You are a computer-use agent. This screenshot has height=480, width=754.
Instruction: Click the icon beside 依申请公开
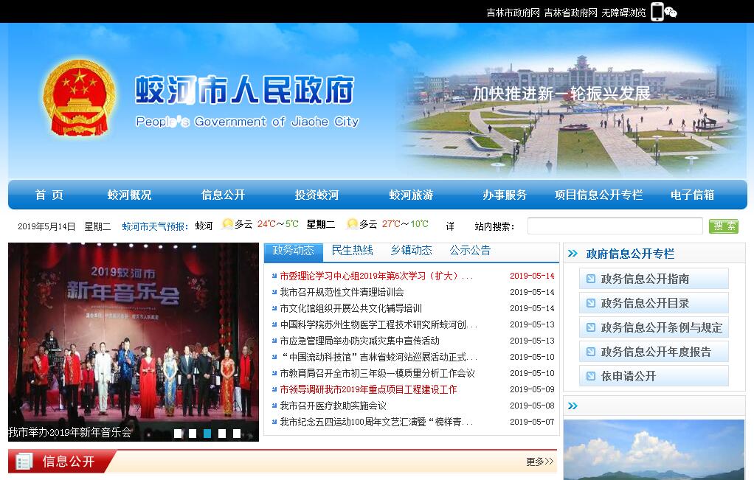(590, 376)
